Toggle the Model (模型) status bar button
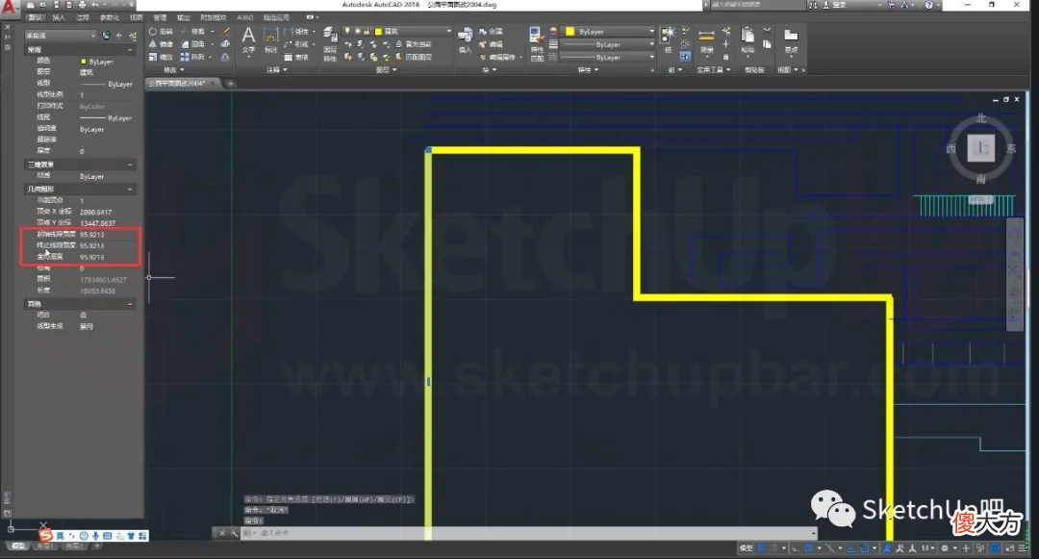This screenshot has width=1039, height=559. pyautogui.click(x=747, y=548)
